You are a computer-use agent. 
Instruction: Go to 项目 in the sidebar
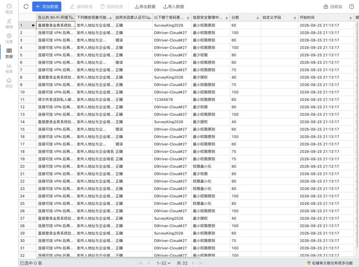point(9,83)
